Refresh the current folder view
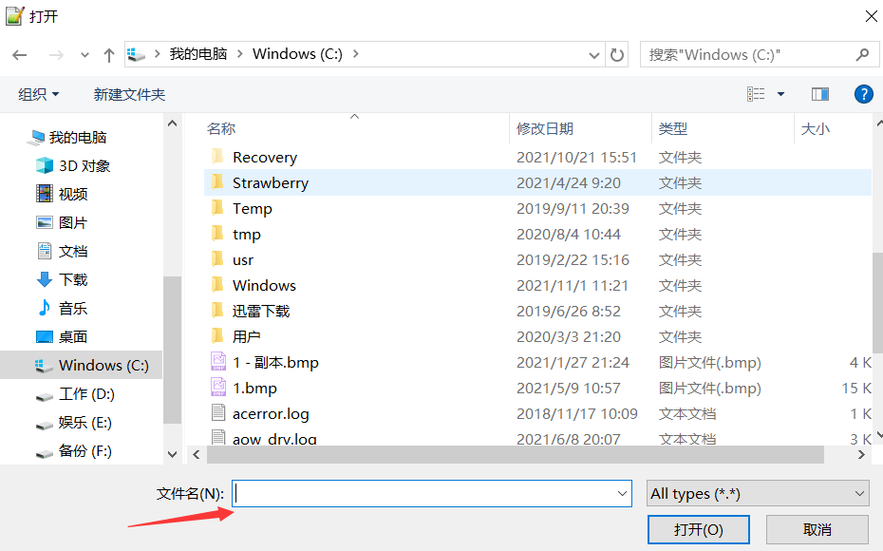The height and width of the screenshot is (551, 883). pyautogui.click(x=617, y=54)
